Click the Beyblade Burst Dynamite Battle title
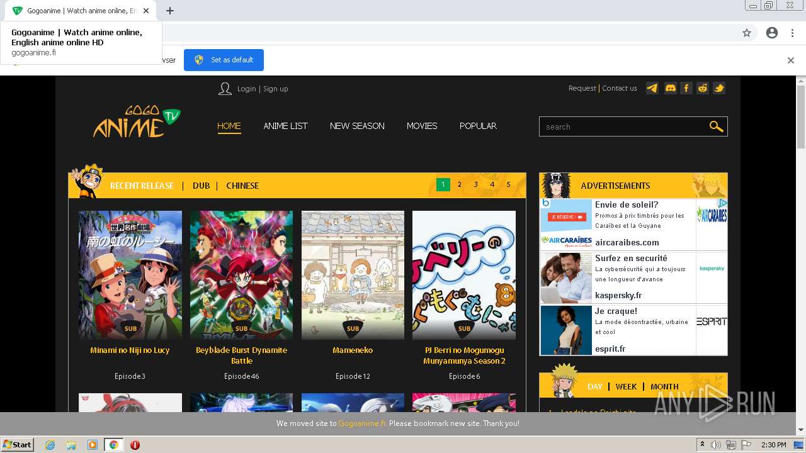The image size is (806, 453). 241,355
